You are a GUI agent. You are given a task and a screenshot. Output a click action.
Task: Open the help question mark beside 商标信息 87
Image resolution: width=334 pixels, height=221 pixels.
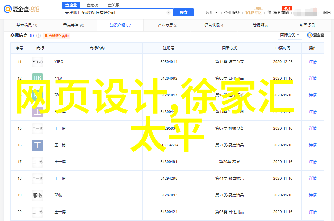click(39, 36)
